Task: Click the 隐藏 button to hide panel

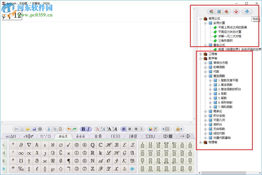Action: point(255,19)
